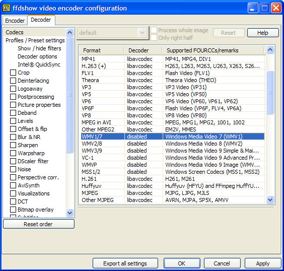Check the Levels filter box
This screenshot has width=284, height=271.
pyautogui.click(x=13, y=121)
